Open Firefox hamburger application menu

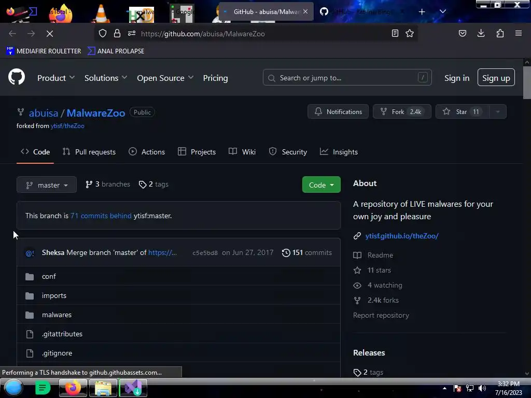tap(519, 33)
